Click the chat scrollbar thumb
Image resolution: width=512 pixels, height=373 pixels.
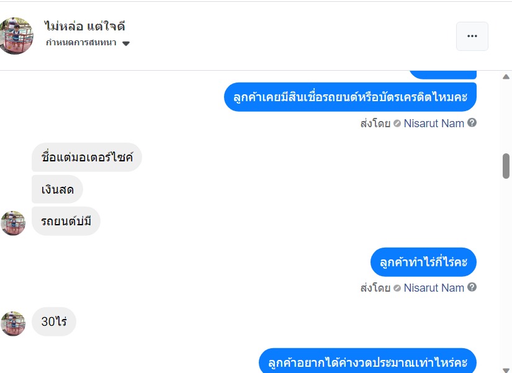[x=506, y=166]
